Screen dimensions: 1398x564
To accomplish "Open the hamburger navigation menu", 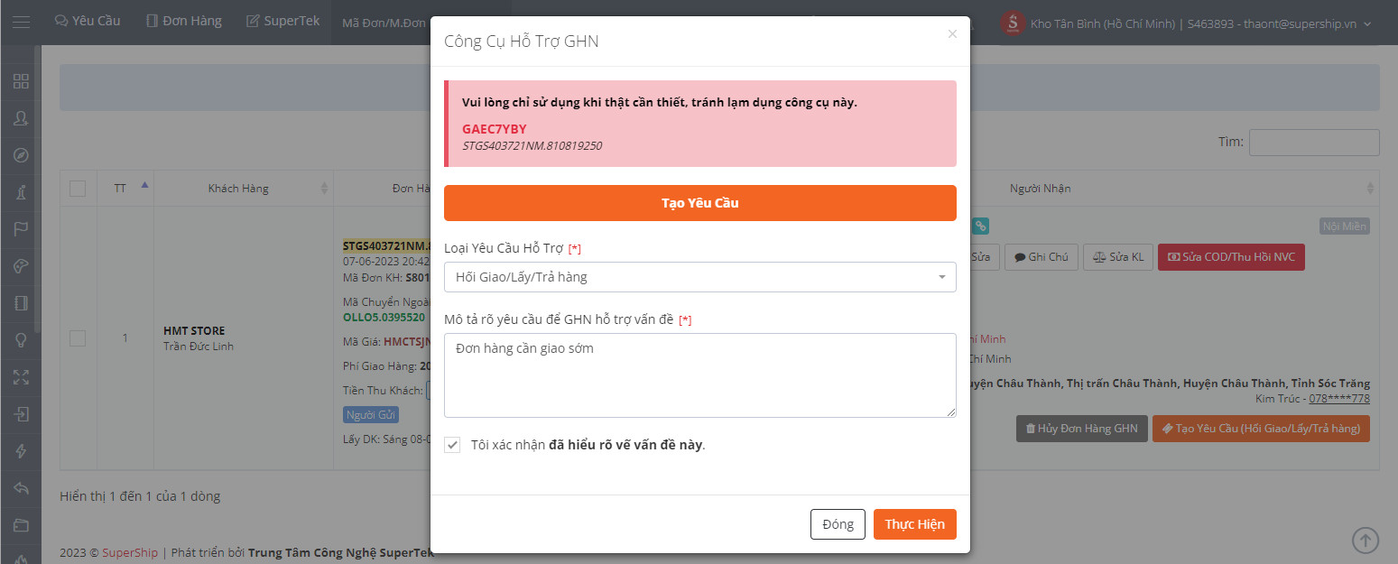I will [21, 22].
